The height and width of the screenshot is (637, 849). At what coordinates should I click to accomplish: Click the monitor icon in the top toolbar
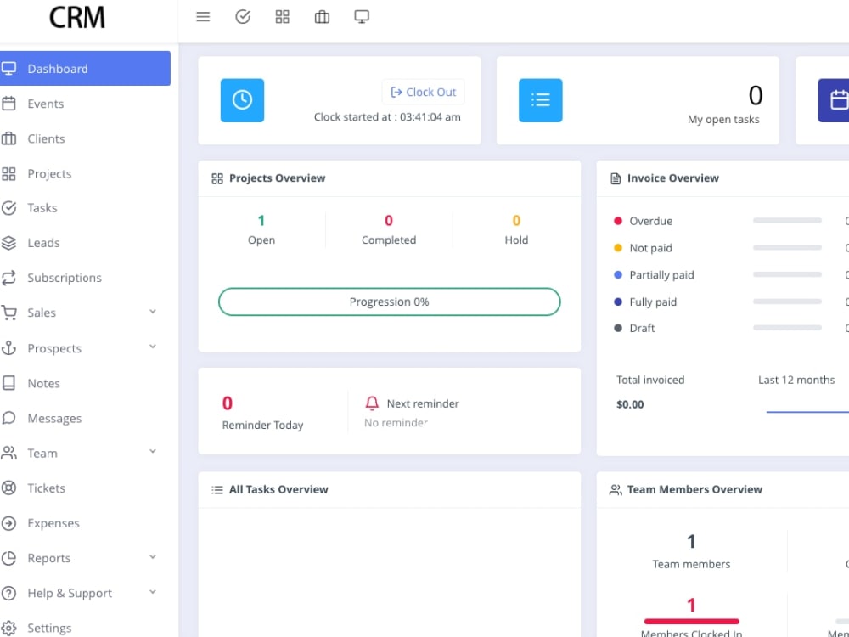click(x=362, y=16)
